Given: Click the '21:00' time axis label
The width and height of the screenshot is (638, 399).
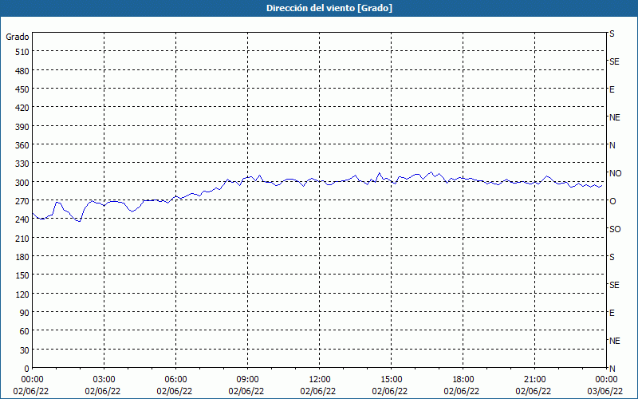Looking at the screenshot, I should pyautogui.click(x=534, y=380).
